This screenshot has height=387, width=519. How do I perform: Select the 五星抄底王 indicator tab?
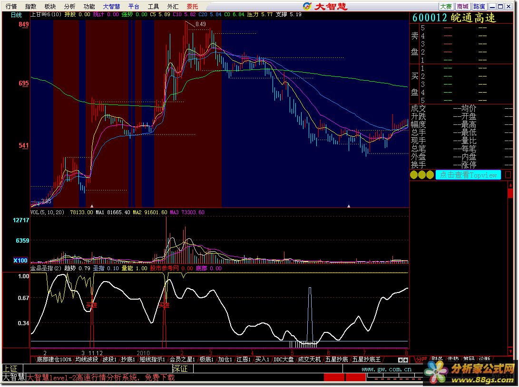pyautogui.click(x=366, y=359)
